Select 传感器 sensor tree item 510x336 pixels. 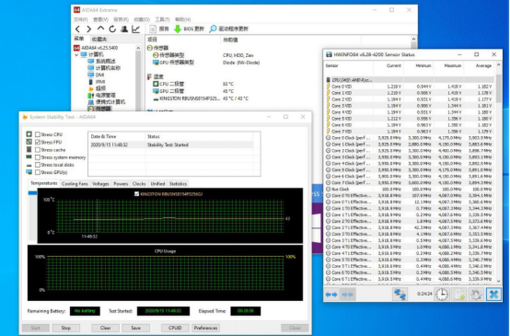pos(103,109)
